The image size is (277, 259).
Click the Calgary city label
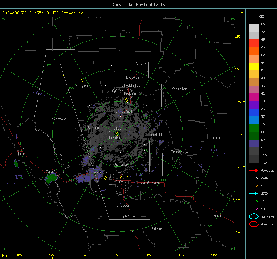coord(120,181)
